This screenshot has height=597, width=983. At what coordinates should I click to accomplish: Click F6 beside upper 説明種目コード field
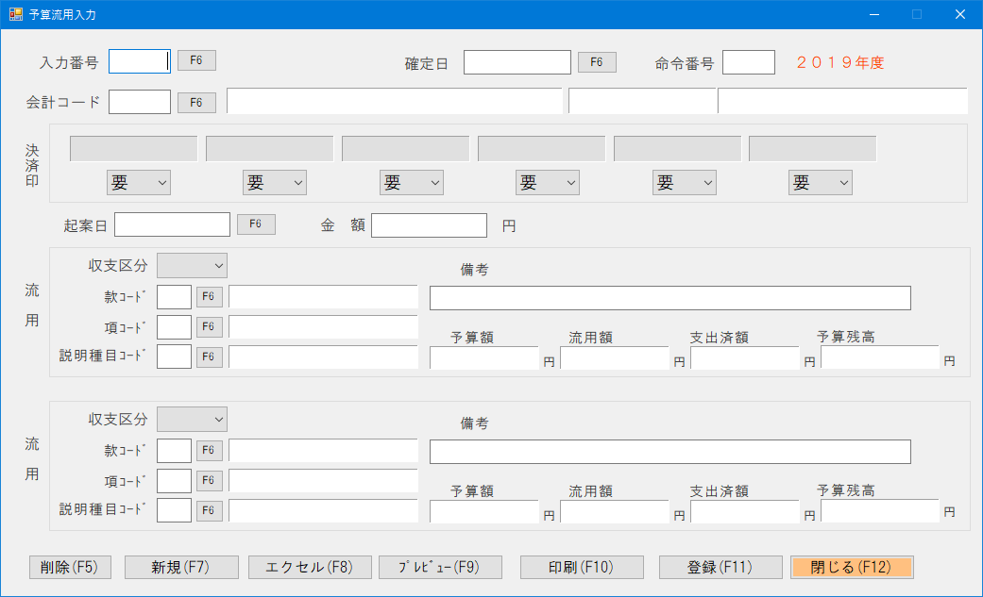[x=209, y=356]
